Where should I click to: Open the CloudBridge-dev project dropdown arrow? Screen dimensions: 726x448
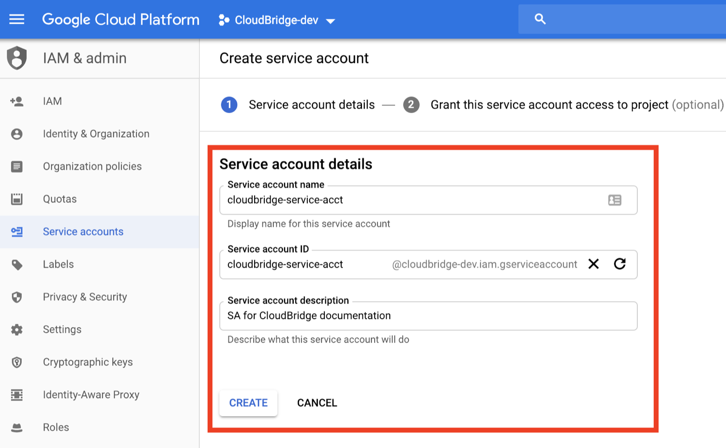click(x=331, y=21)
